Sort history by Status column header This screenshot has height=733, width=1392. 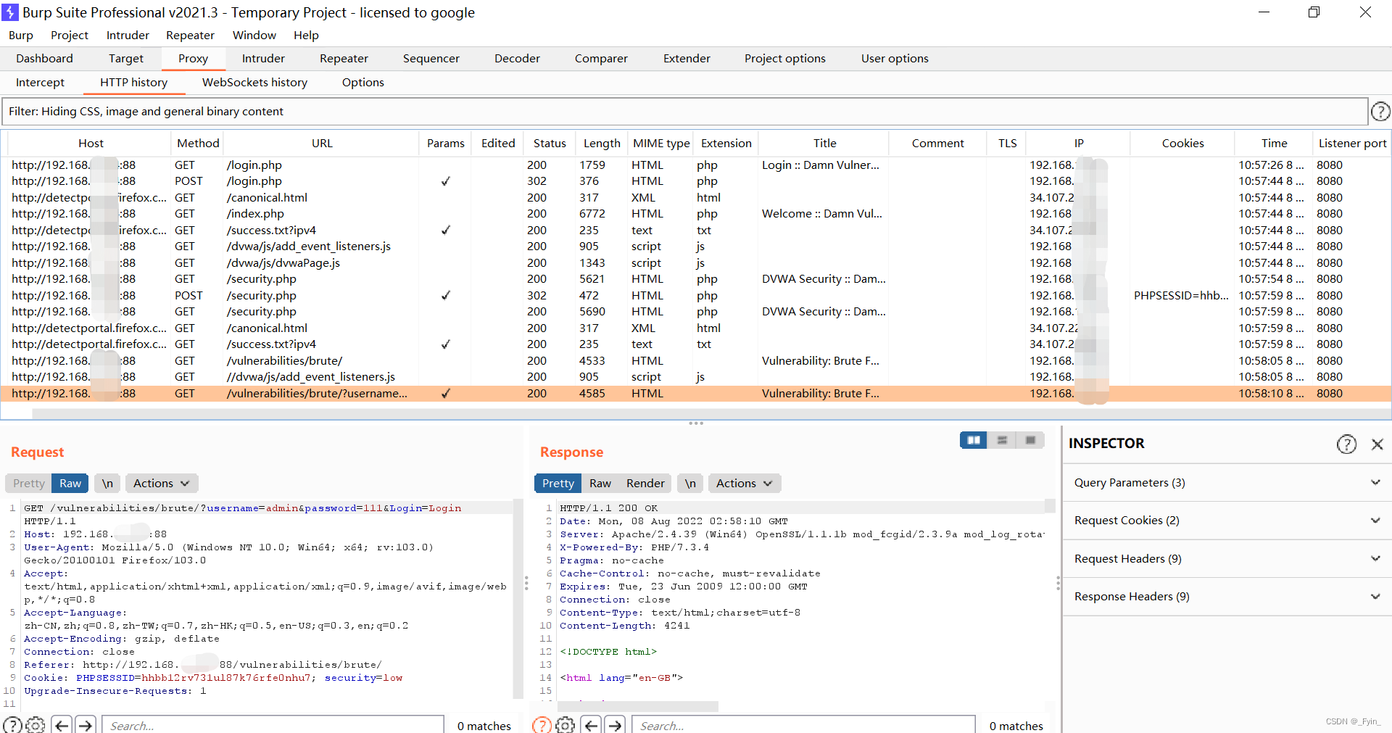[550, 144]
